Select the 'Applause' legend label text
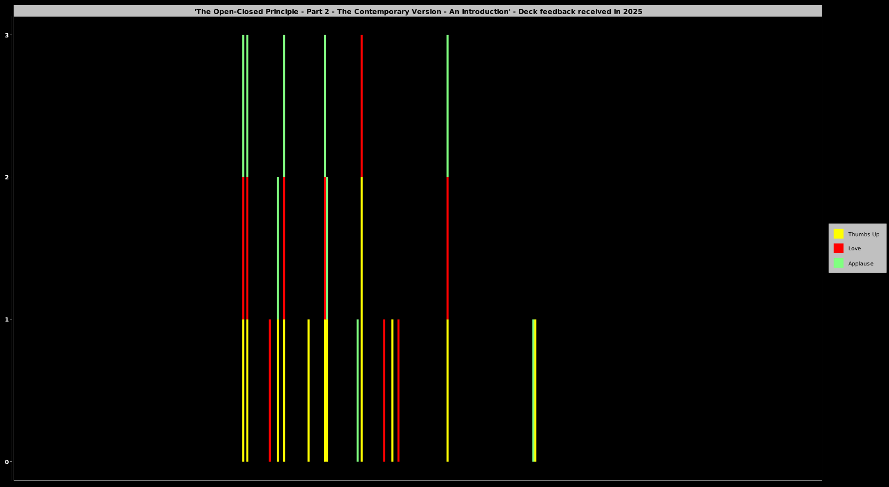This screenshot has height=487, width=889. [860, 263]
